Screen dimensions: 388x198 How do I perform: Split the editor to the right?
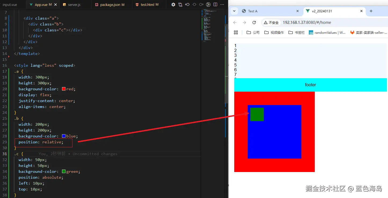215,5
